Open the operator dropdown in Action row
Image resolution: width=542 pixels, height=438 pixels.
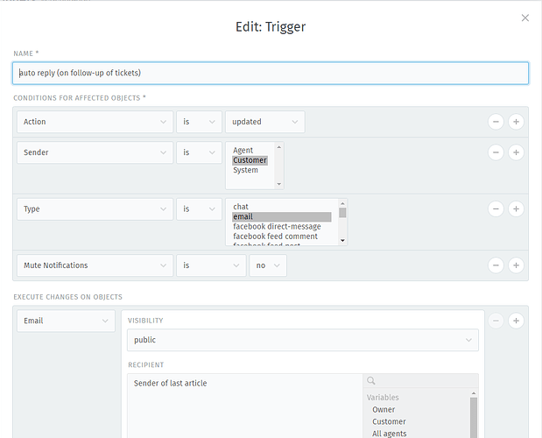(x=199, y=122)
